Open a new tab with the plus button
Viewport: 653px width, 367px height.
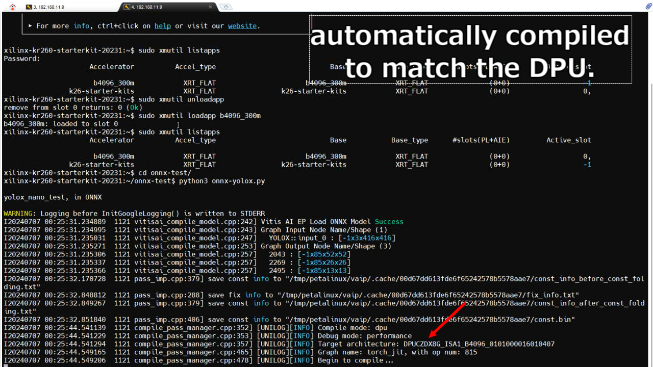tap(225, 7)
